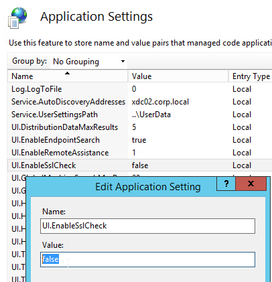Select the Service.UserSettingsPath setting
Image resolution: width=272 pixels, height=282 pixels.
coord(54,115)
